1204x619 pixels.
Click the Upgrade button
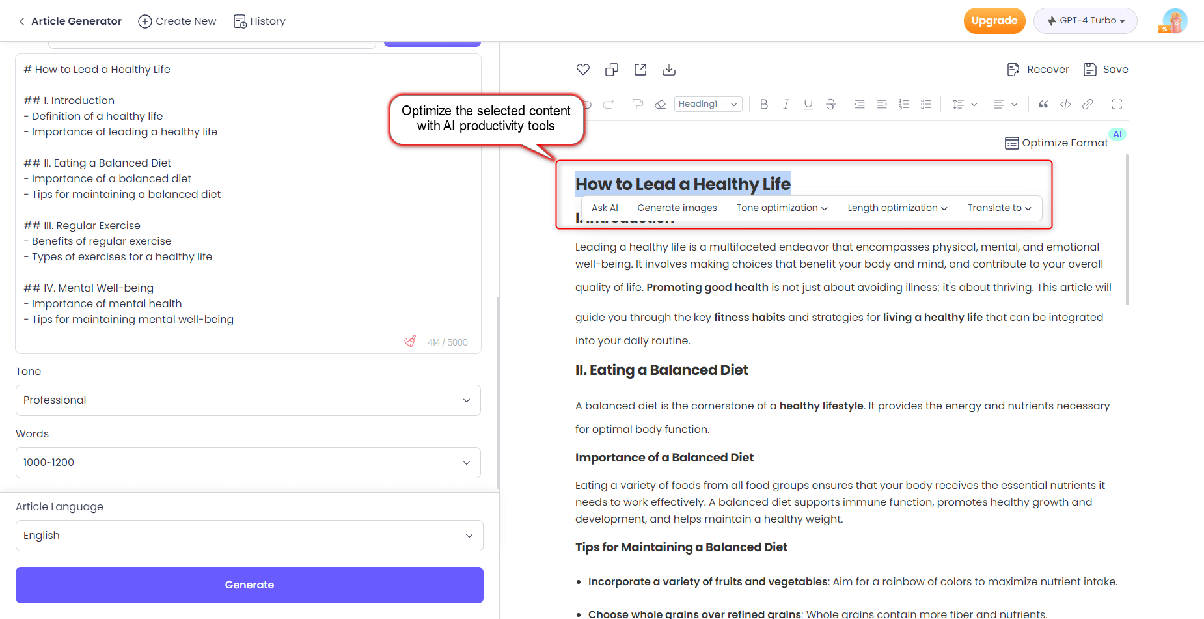pos(994,21)
